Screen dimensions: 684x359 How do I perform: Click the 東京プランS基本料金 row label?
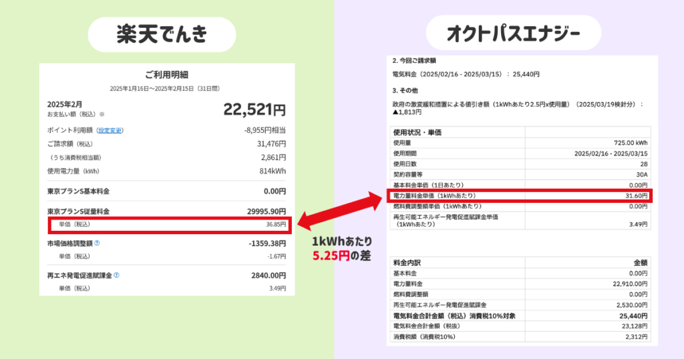[79, 192]
